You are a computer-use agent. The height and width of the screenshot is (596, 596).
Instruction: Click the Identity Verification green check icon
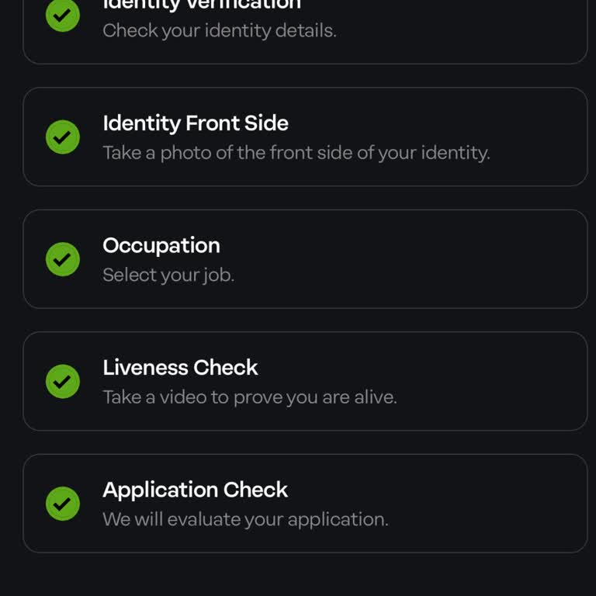pos(63,16)
